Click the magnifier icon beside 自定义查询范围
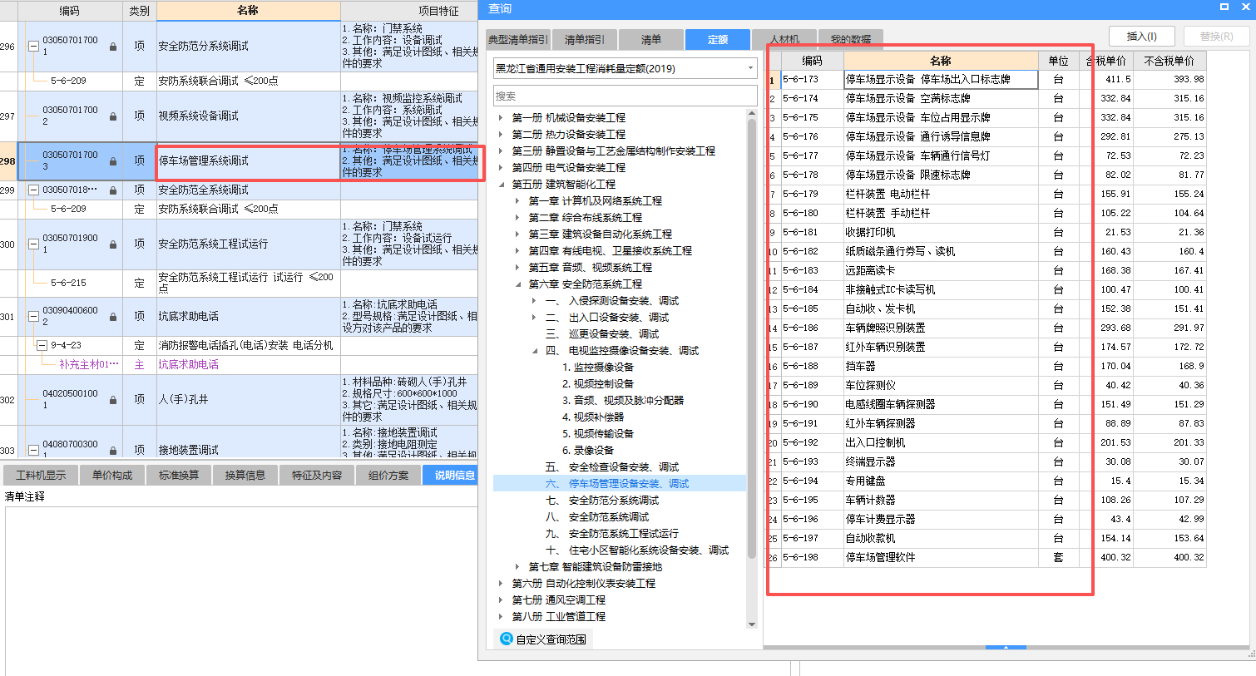This screenshot has height=676, width=1256. click(507, 639)
